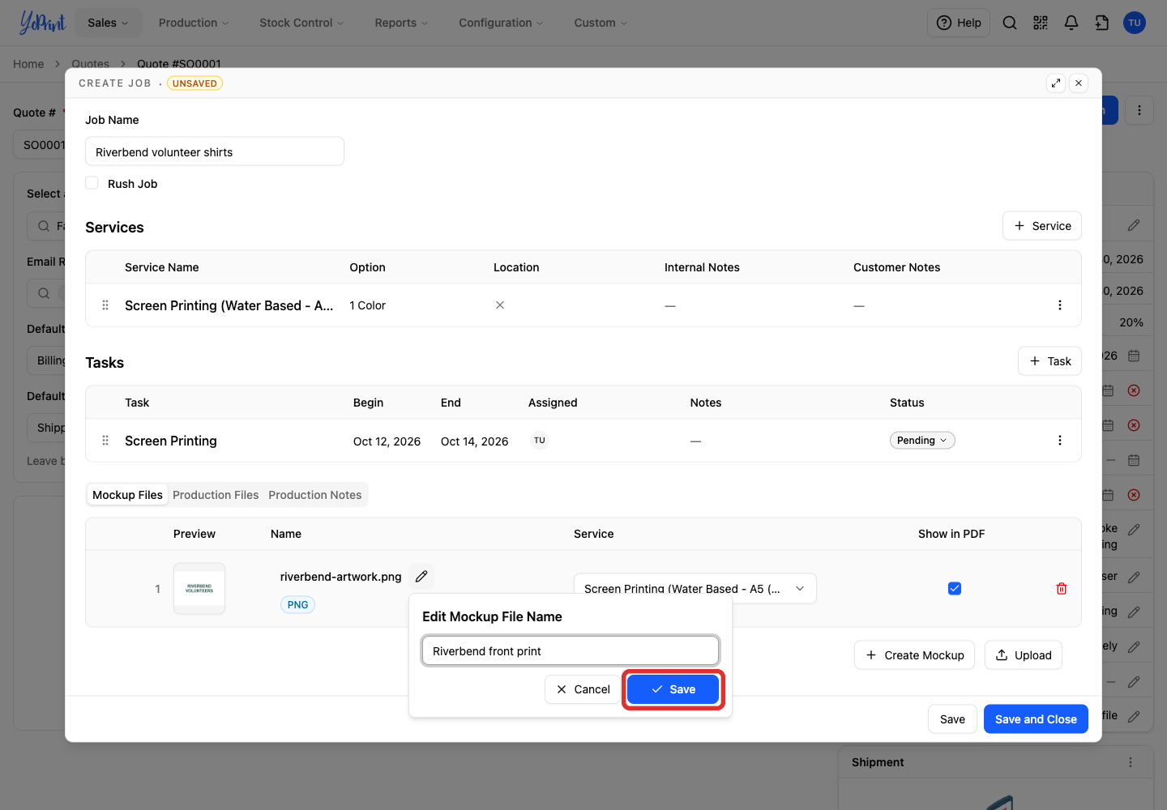Expand the Create Job dialog to fullscreen
This screenshot has height=810, width=1167.
1056,83
